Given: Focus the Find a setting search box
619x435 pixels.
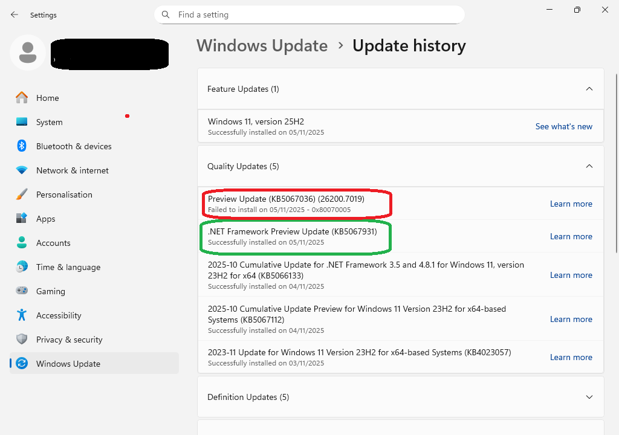Looking at the screenshot, I should click(x=309, y=14).
